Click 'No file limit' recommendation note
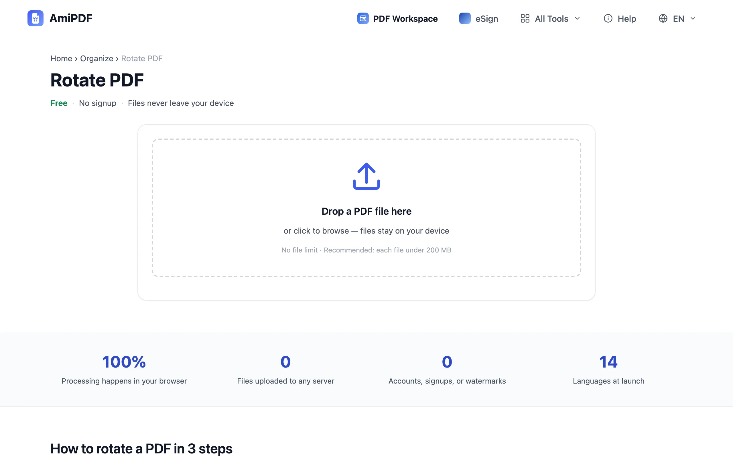Image resolution: width=733 pixels, height=458 pixels. click(x=366, y=250)
